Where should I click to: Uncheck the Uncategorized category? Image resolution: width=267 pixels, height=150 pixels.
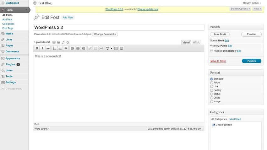click(x=214, y=125)
